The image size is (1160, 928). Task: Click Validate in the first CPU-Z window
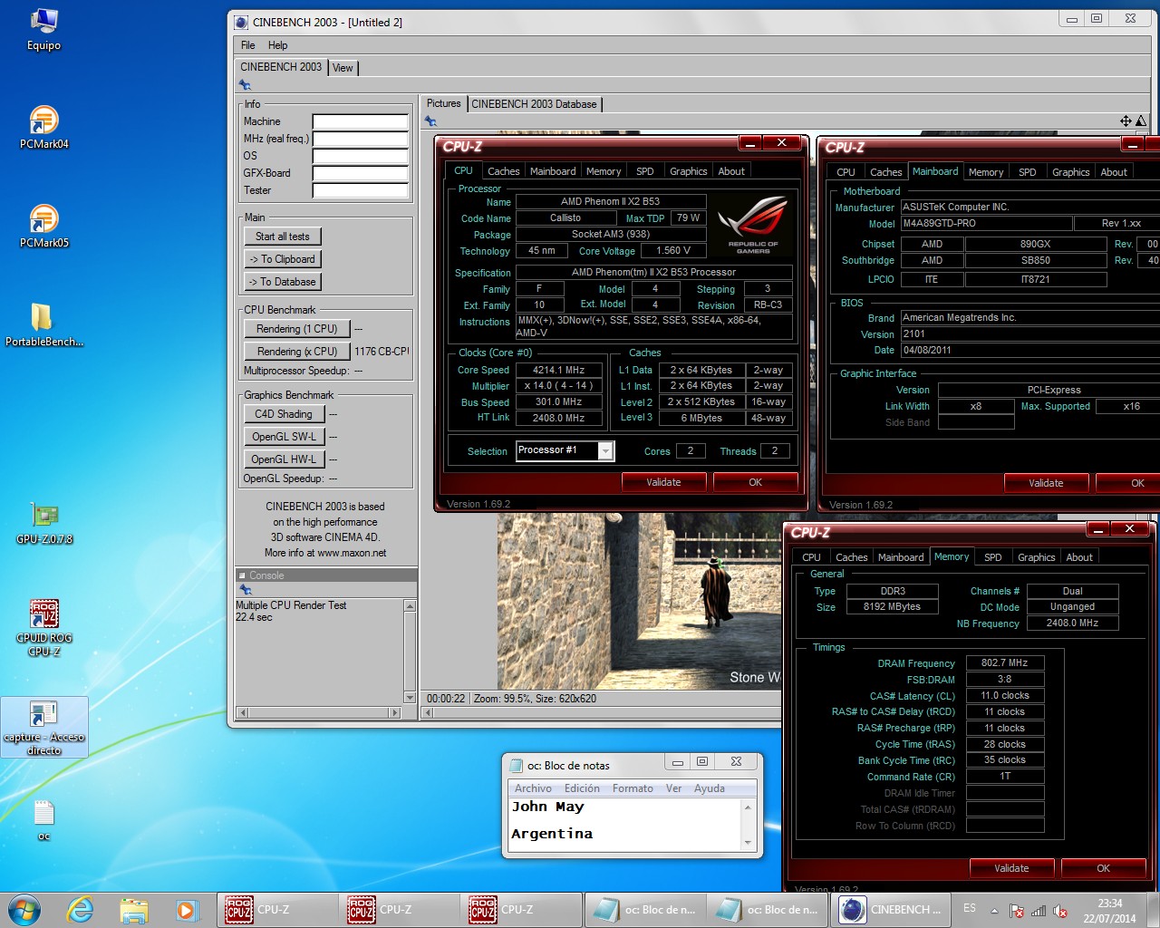[x=663, y=482]
